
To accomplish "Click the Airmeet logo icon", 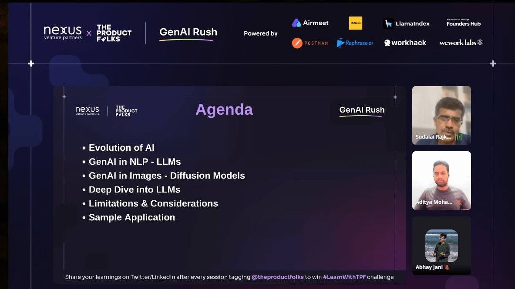I will [297, 22].
